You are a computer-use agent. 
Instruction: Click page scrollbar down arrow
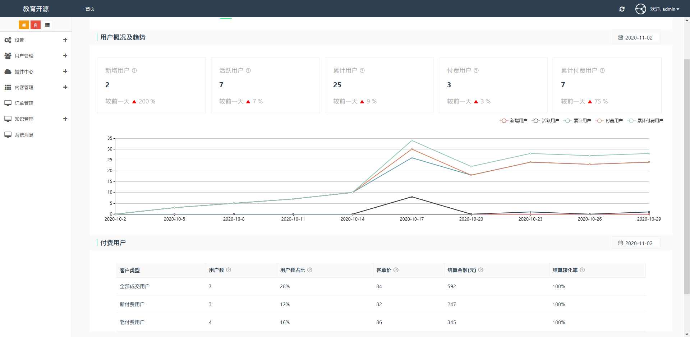(687, 334)
